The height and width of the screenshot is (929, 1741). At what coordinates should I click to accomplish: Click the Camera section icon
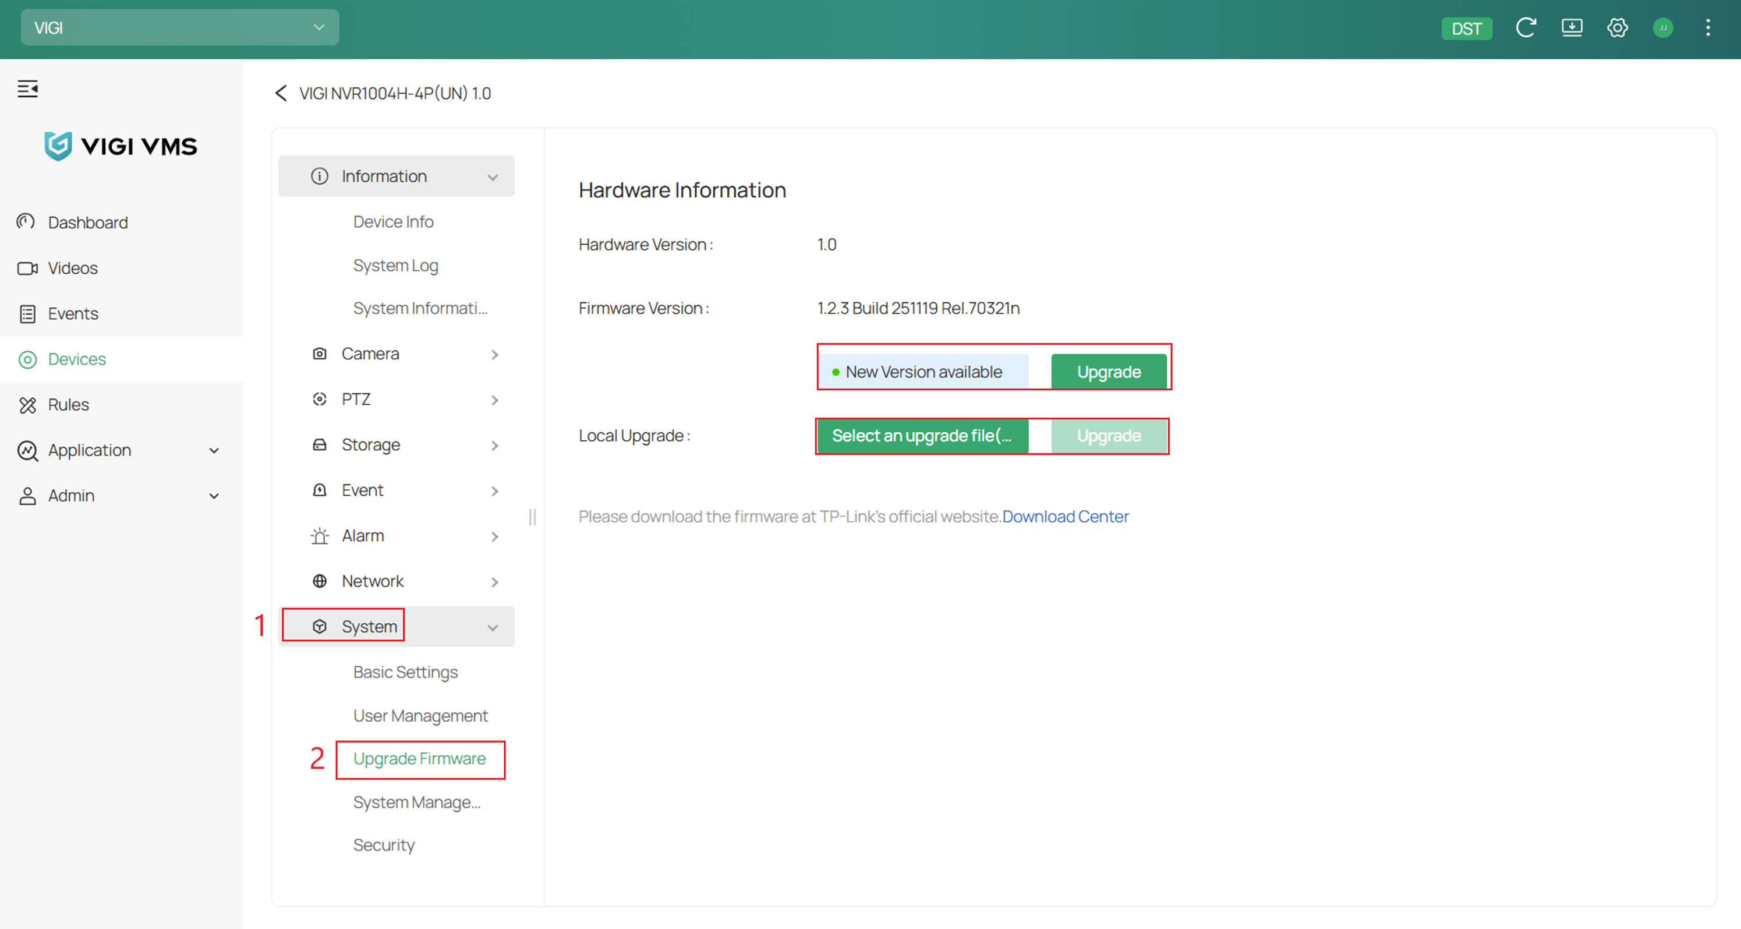[x=320, y=354]
